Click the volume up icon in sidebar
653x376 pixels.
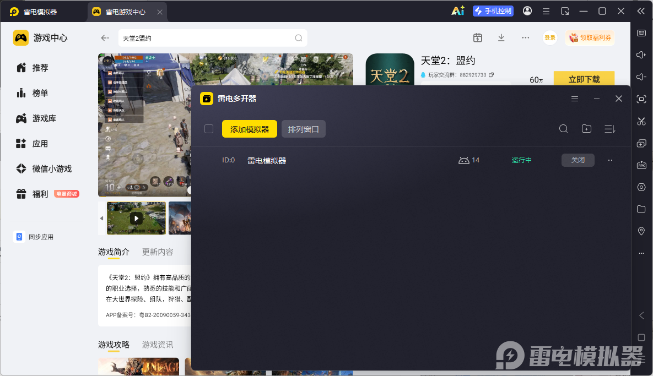pos(641,55)
